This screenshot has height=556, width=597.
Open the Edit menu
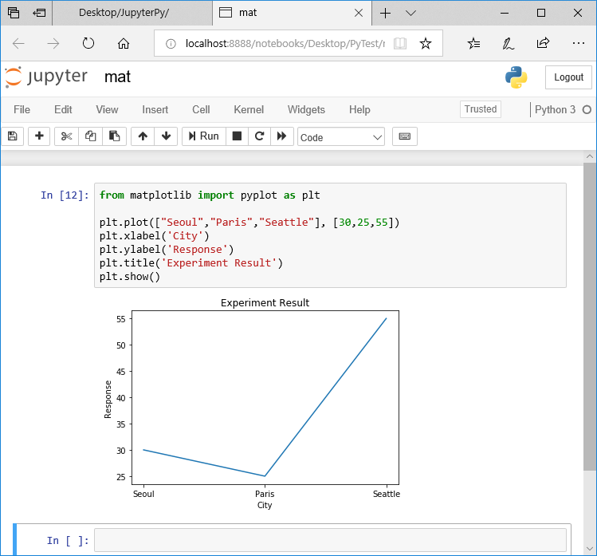pyautogui.click(x=63, y=110)
